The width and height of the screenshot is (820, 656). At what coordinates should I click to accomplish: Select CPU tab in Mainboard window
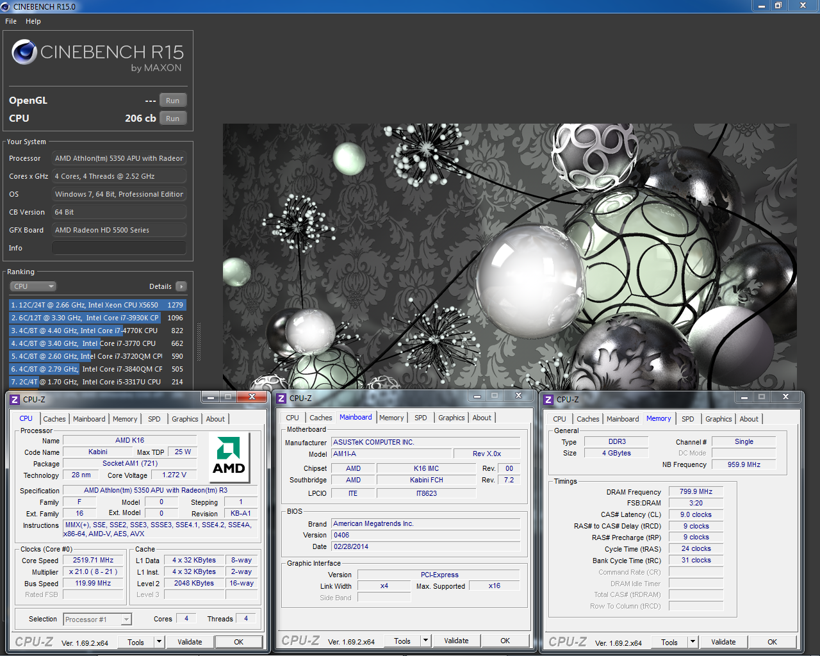click(293, 418)
